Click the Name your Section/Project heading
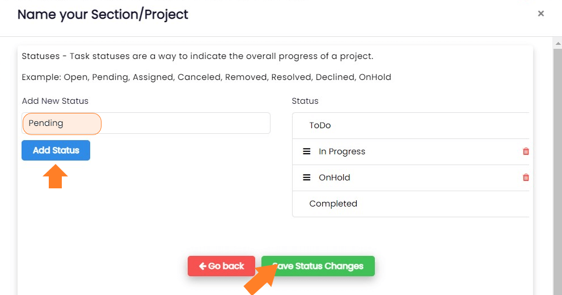The height and width of the screenshot is (295, 562). [x=103, y=14]
